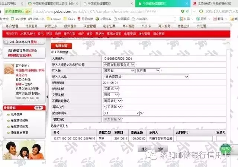Open the 2016年5 bookmark

(x=140, y=19)
